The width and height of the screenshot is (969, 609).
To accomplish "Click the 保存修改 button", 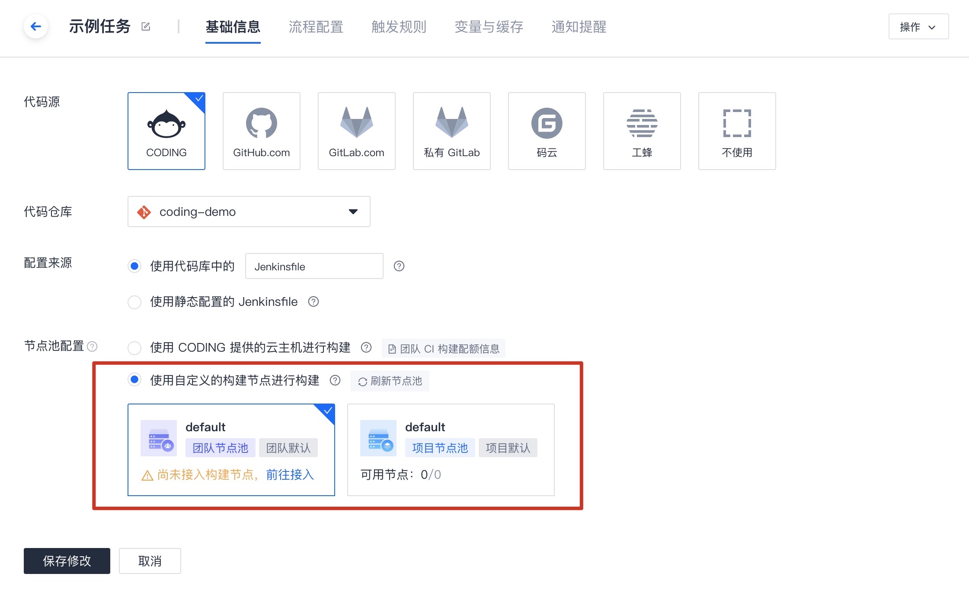I will click(x=67, y=561).
